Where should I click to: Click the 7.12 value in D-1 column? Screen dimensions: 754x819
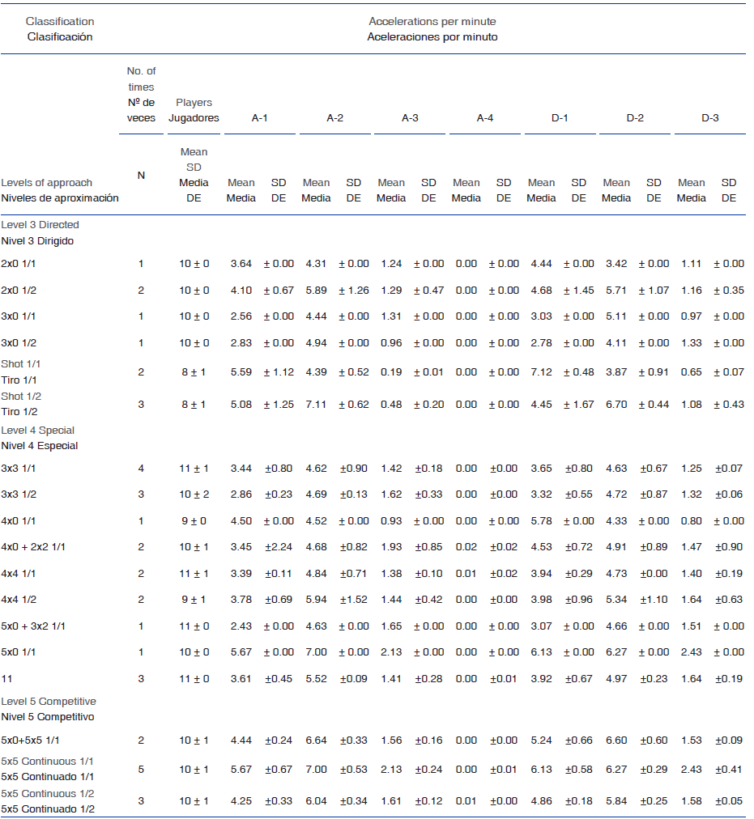click(541, 371)
